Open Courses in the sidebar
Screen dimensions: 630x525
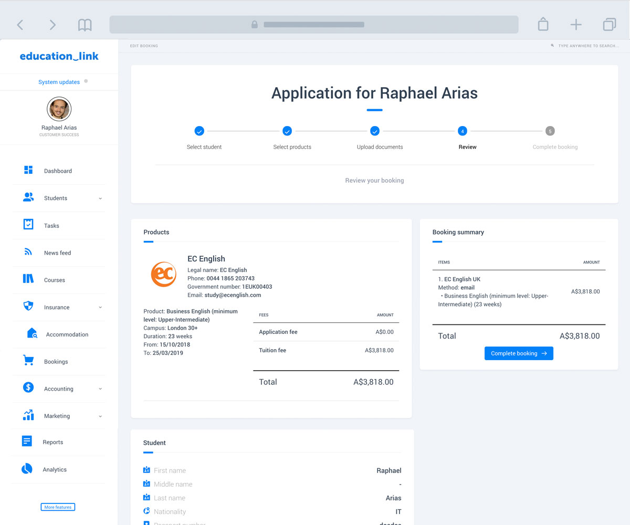point(55,280)
